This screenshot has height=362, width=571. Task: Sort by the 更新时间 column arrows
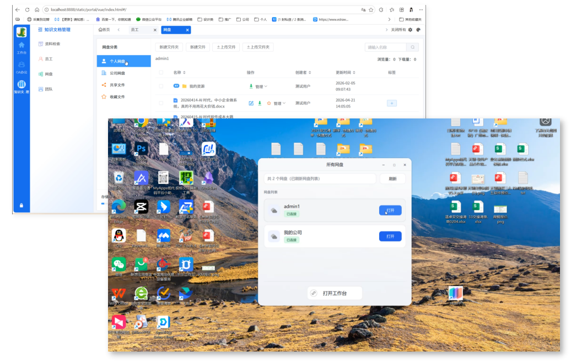coord(353,73)
